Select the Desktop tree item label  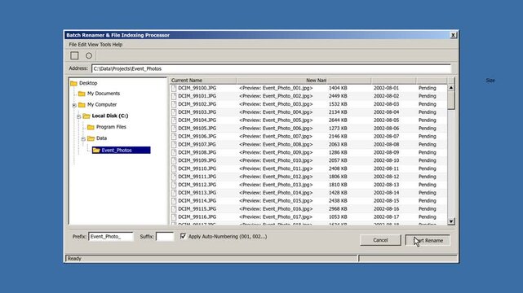click(88, 83)
